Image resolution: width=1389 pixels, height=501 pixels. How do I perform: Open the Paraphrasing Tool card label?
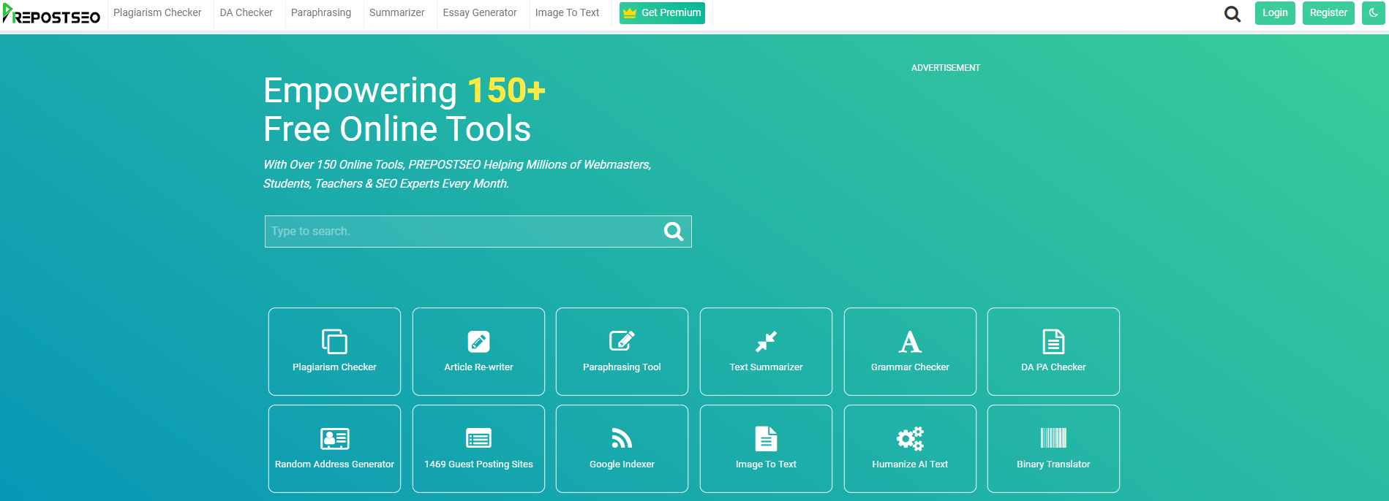coord(622,367)
